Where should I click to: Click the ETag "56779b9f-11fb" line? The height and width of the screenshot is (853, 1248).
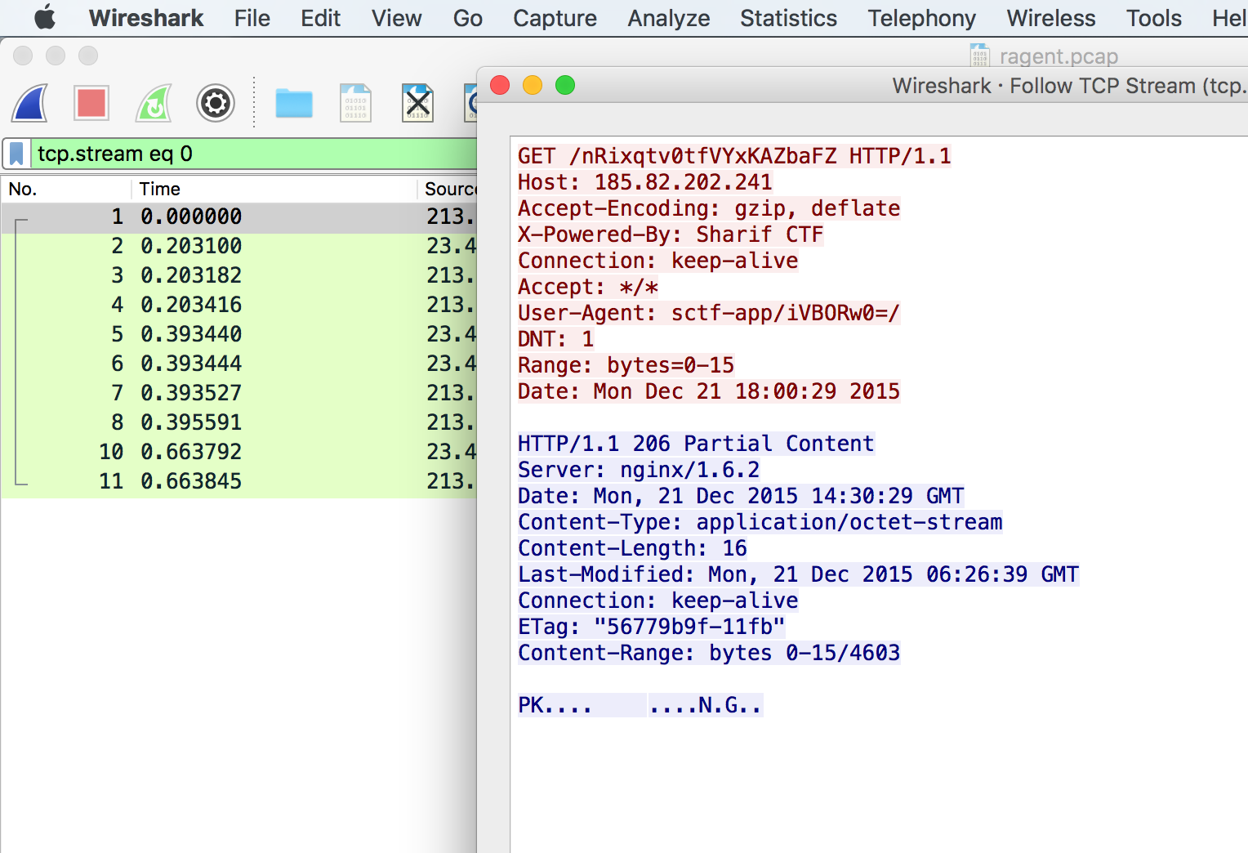click(651, 627)
